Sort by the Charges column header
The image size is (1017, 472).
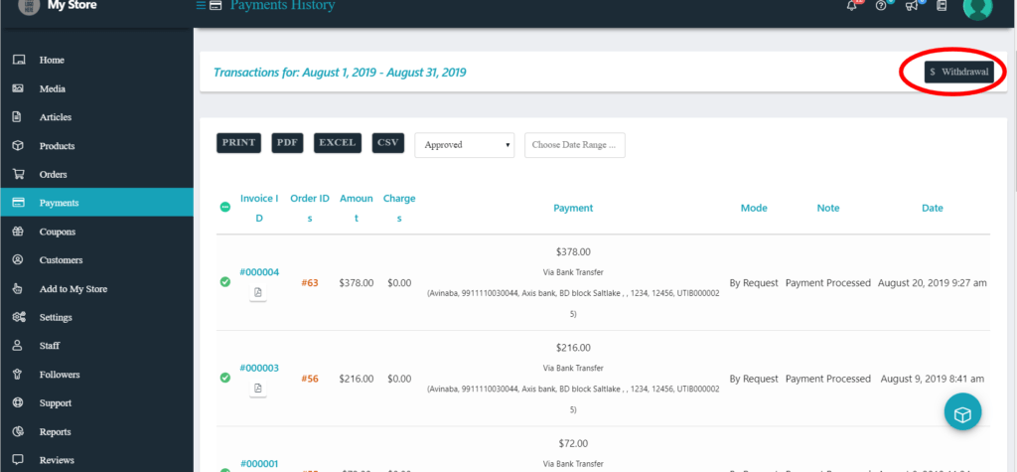click(x=399, y=208)
